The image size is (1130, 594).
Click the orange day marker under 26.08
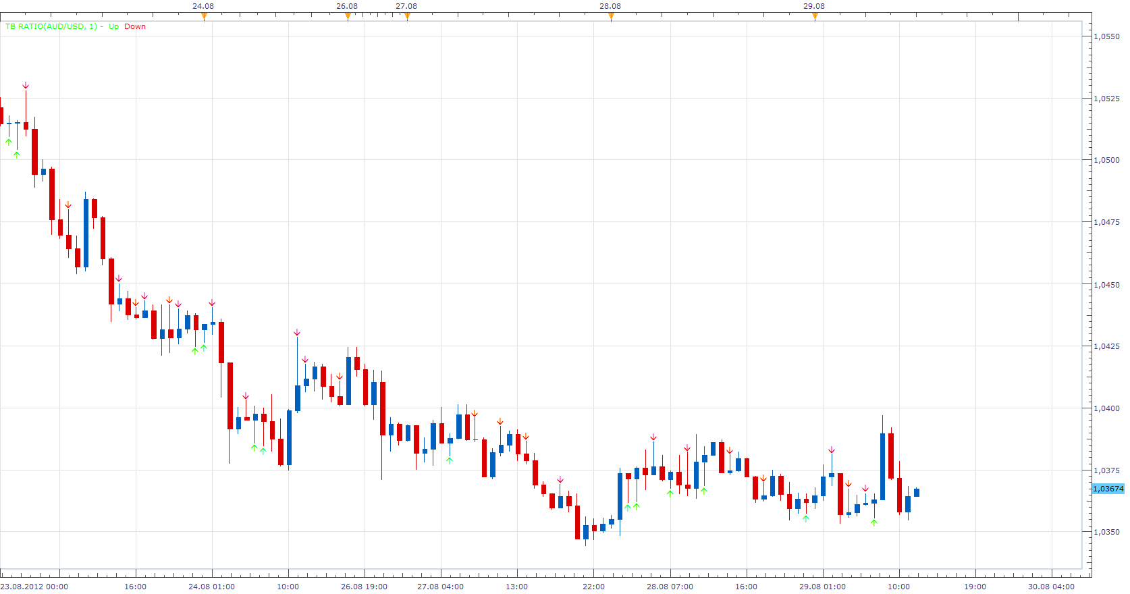pyautogui.click(x=348, y=16)
